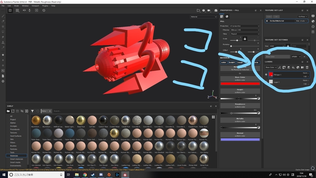Select the Eraser tool in left toolbar

[x=3, y=21]
